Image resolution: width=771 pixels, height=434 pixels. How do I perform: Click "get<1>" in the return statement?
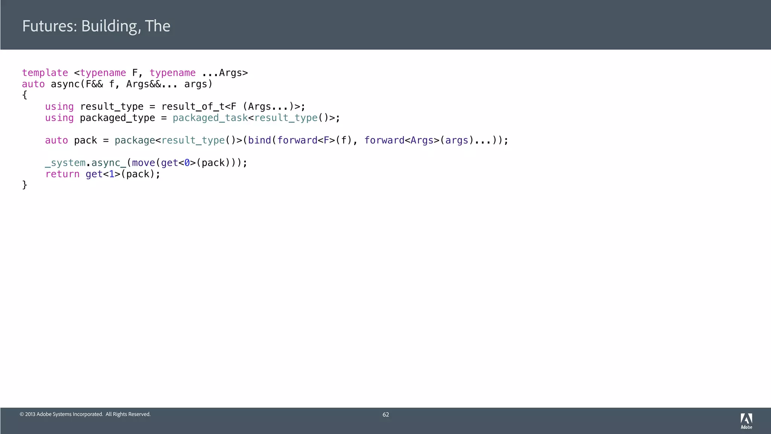[103, 174]
